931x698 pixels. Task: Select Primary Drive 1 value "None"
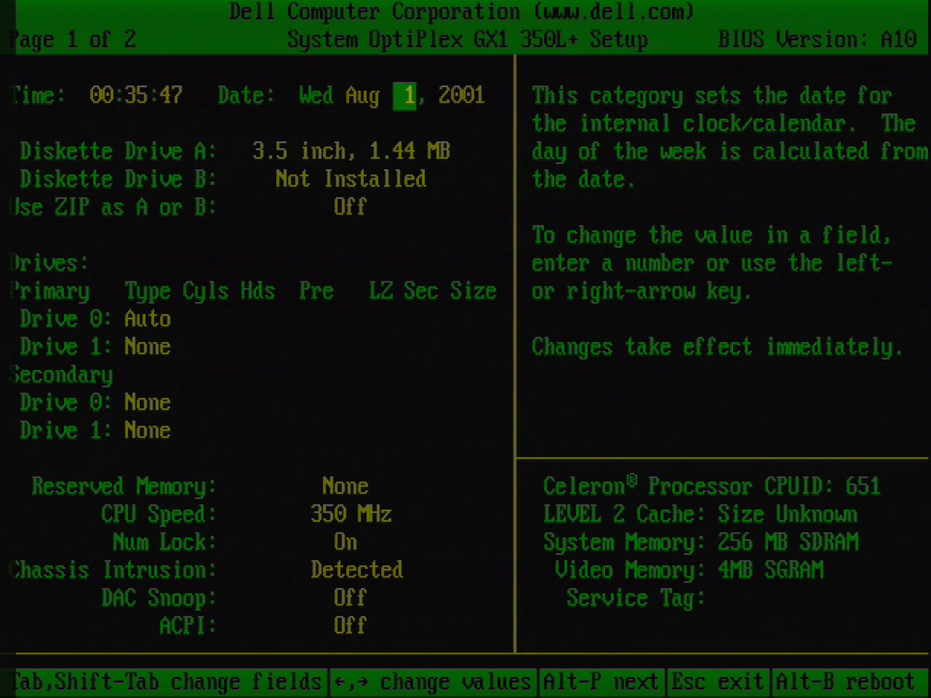147,347
